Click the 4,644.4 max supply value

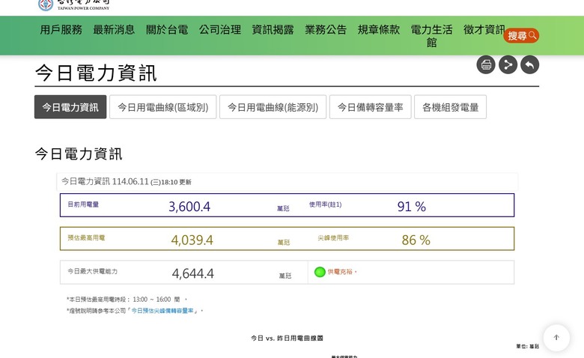point(192,273)
